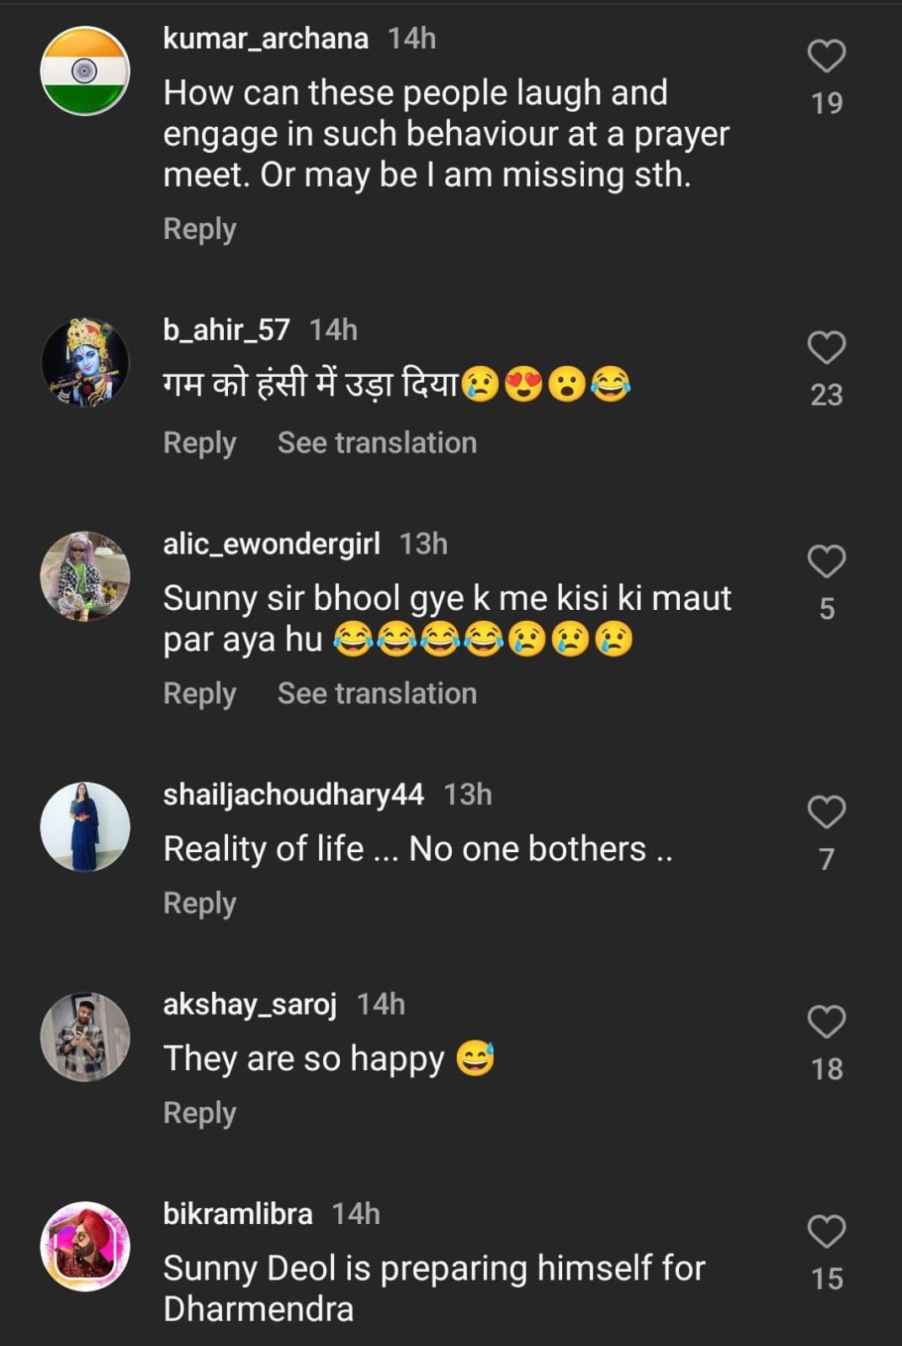The image size is (902, 1346).
Task: Reply to shailjachoudhary44's comment
Action: 199,904
